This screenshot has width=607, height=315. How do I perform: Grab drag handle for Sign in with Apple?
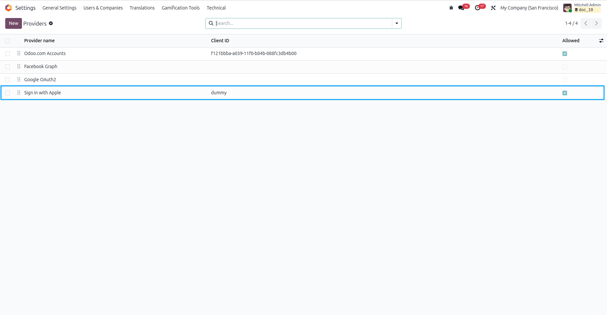click(x=19, y=93)
